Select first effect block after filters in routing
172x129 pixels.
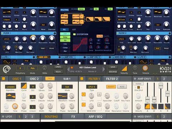click(90, 19)
